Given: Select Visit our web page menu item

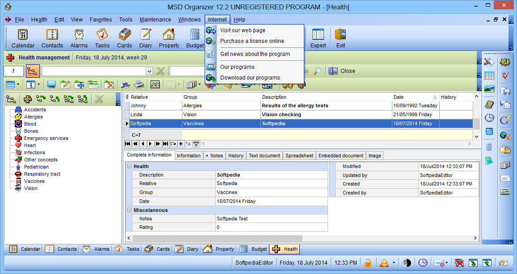Looking at the screenshot, I should point(243,30).
